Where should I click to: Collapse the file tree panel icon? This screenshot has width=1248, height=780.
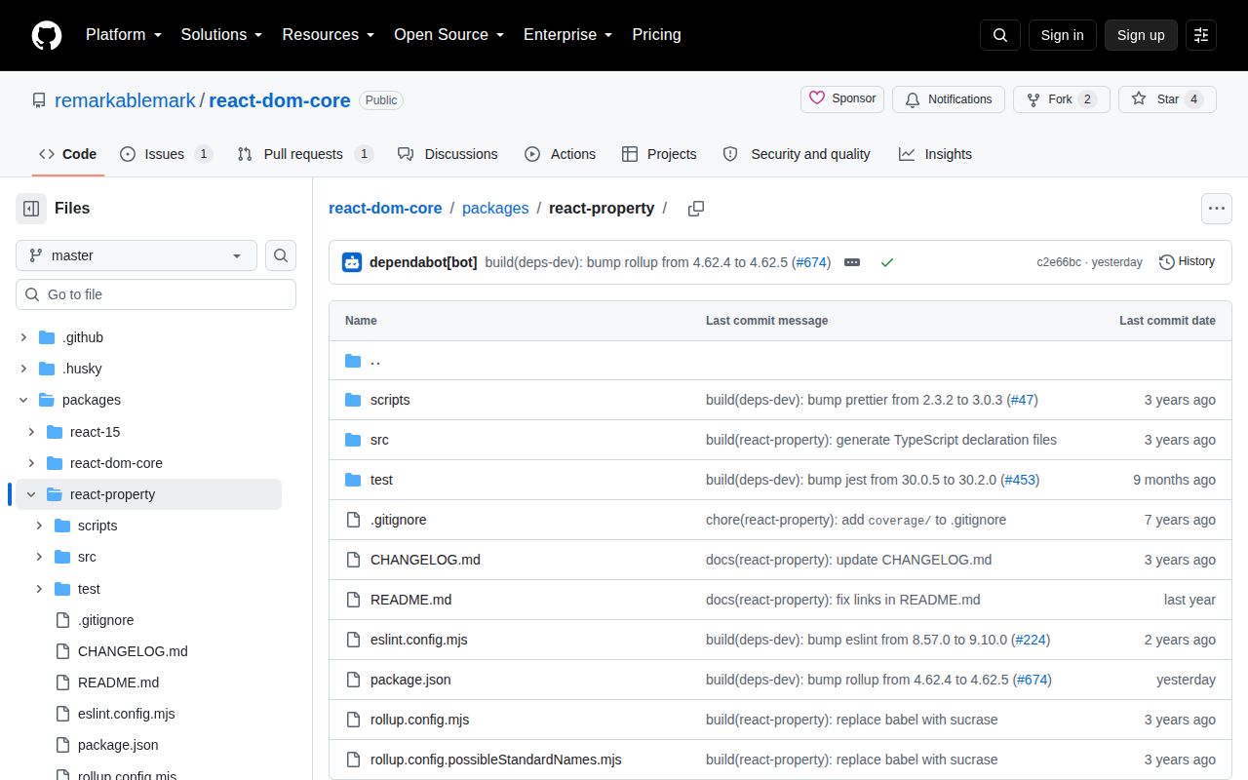click(31, 209)
